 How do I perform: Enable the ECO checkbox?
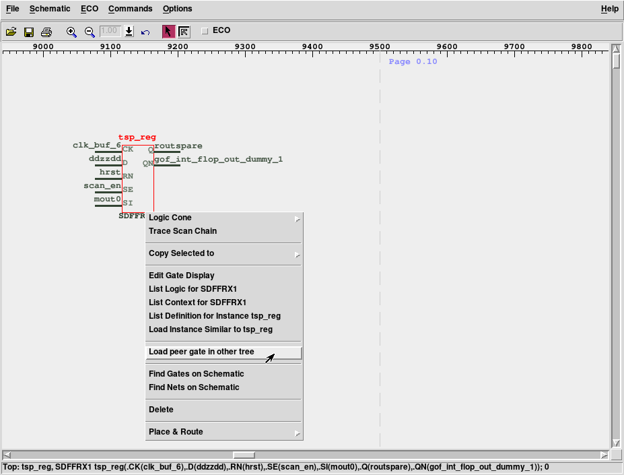205,30
